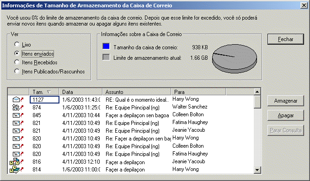Screen dimensions: 310x181
Task: Select the size cell showing 1127
Action: click(44, 99)
